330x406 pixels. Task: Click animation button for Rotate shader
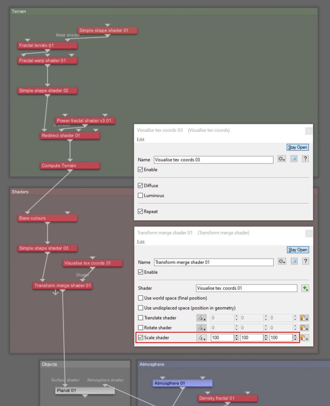(202, 328)
